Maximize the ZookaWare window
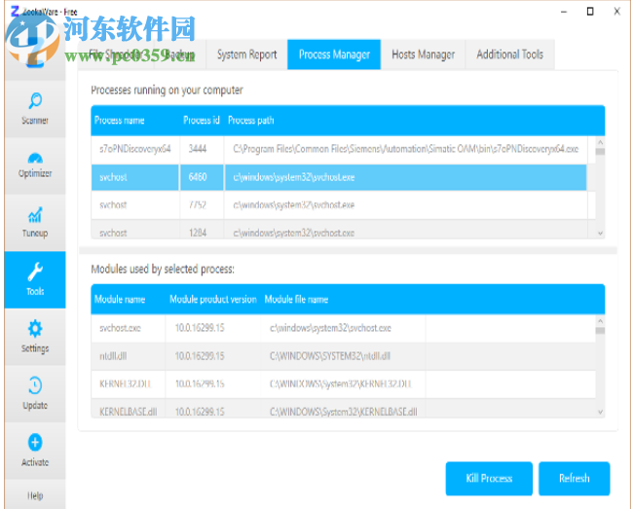Image resolution: width=633 pixels, height=509 pixels. [590, 12]
